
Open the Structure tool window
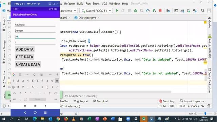coord(4,79)
